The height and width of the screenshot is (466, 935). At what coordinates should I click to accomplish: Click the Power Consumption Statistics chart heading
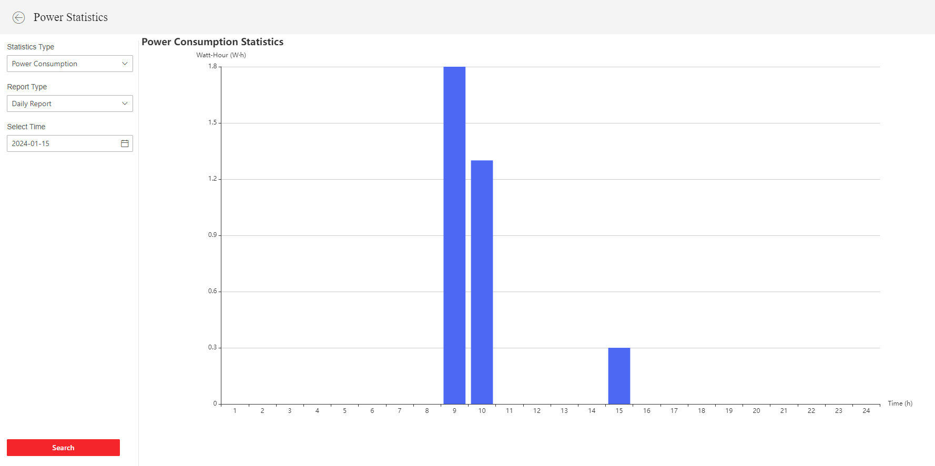click(212, 42)
